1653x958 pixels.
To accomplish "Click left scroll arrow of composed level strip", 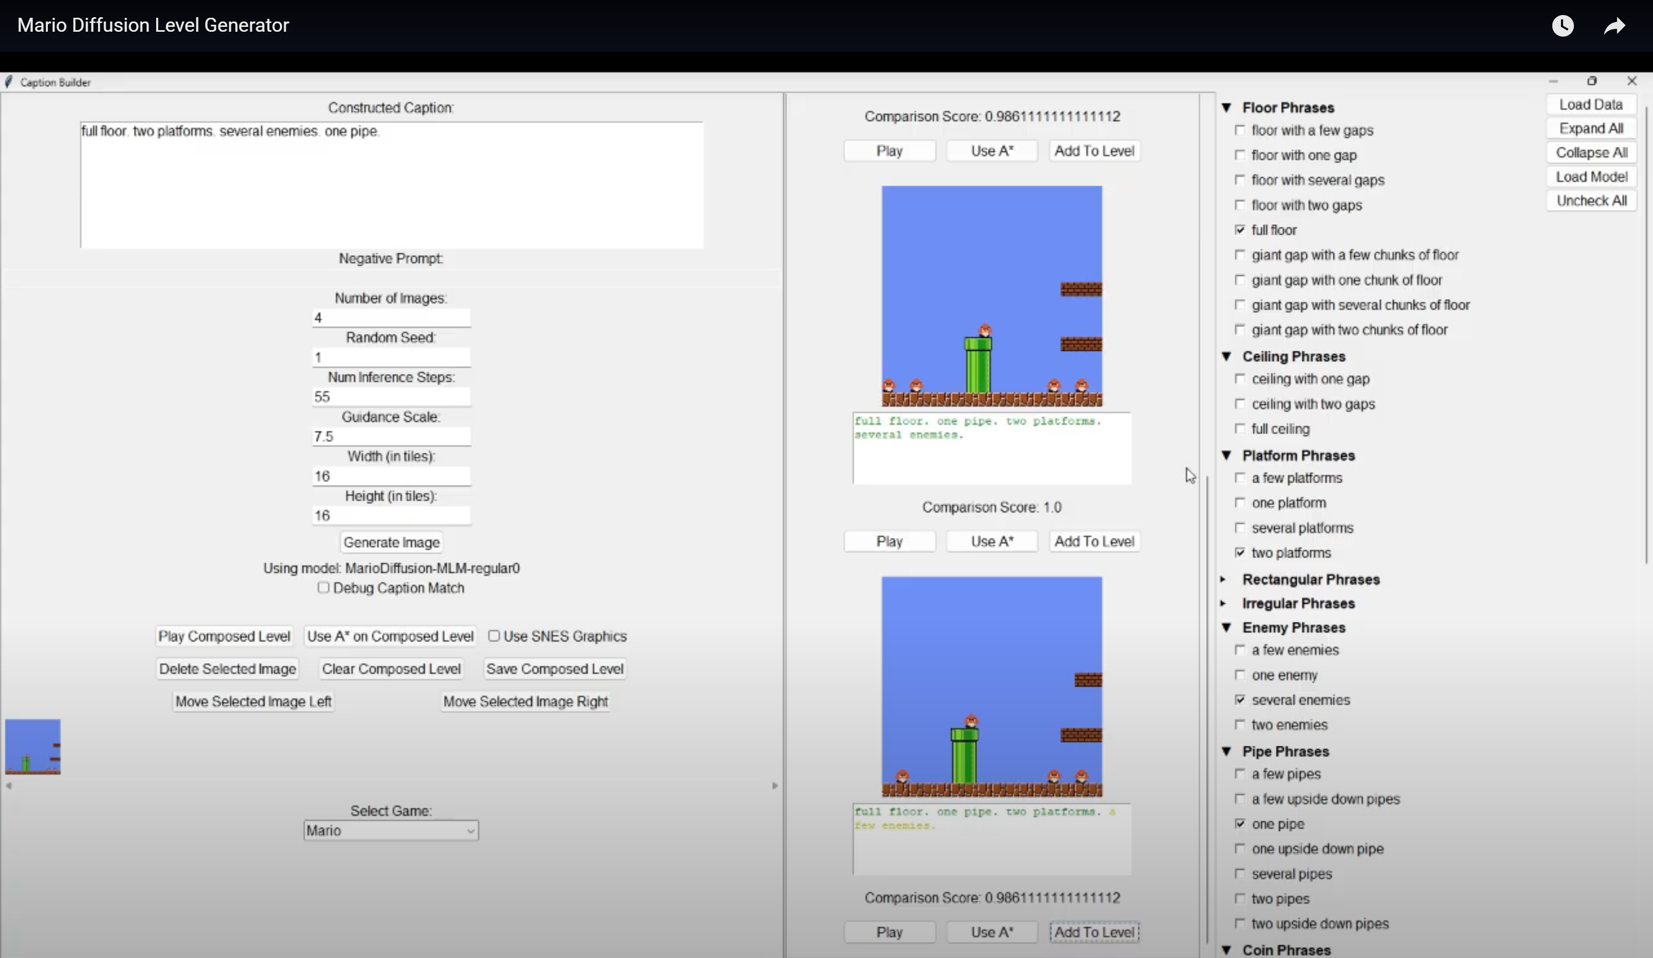I will tap(9, 785).
